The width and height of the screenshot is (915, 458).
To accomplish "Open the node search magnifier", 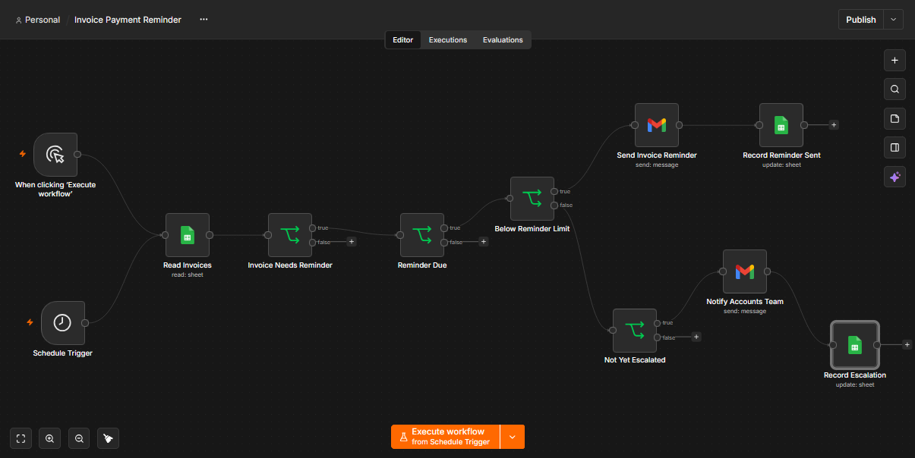I will 894,89.
